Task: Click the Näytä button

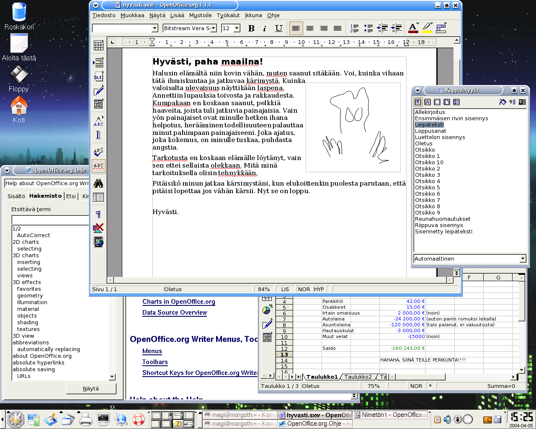Action: click(91, 389)
